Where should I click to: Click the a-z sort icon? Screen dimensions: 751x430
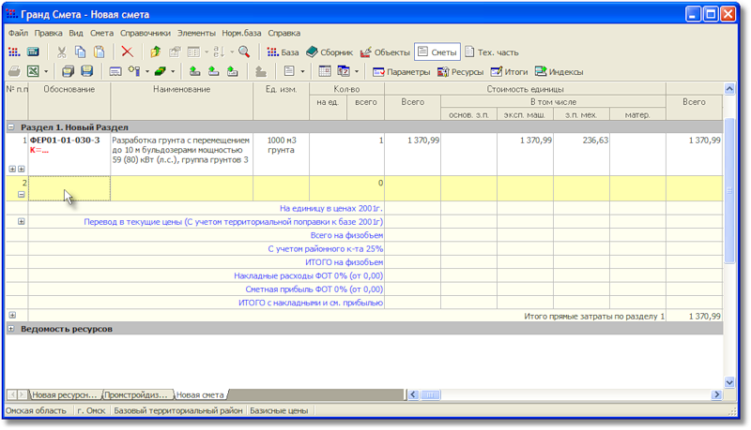click(220, 52)
